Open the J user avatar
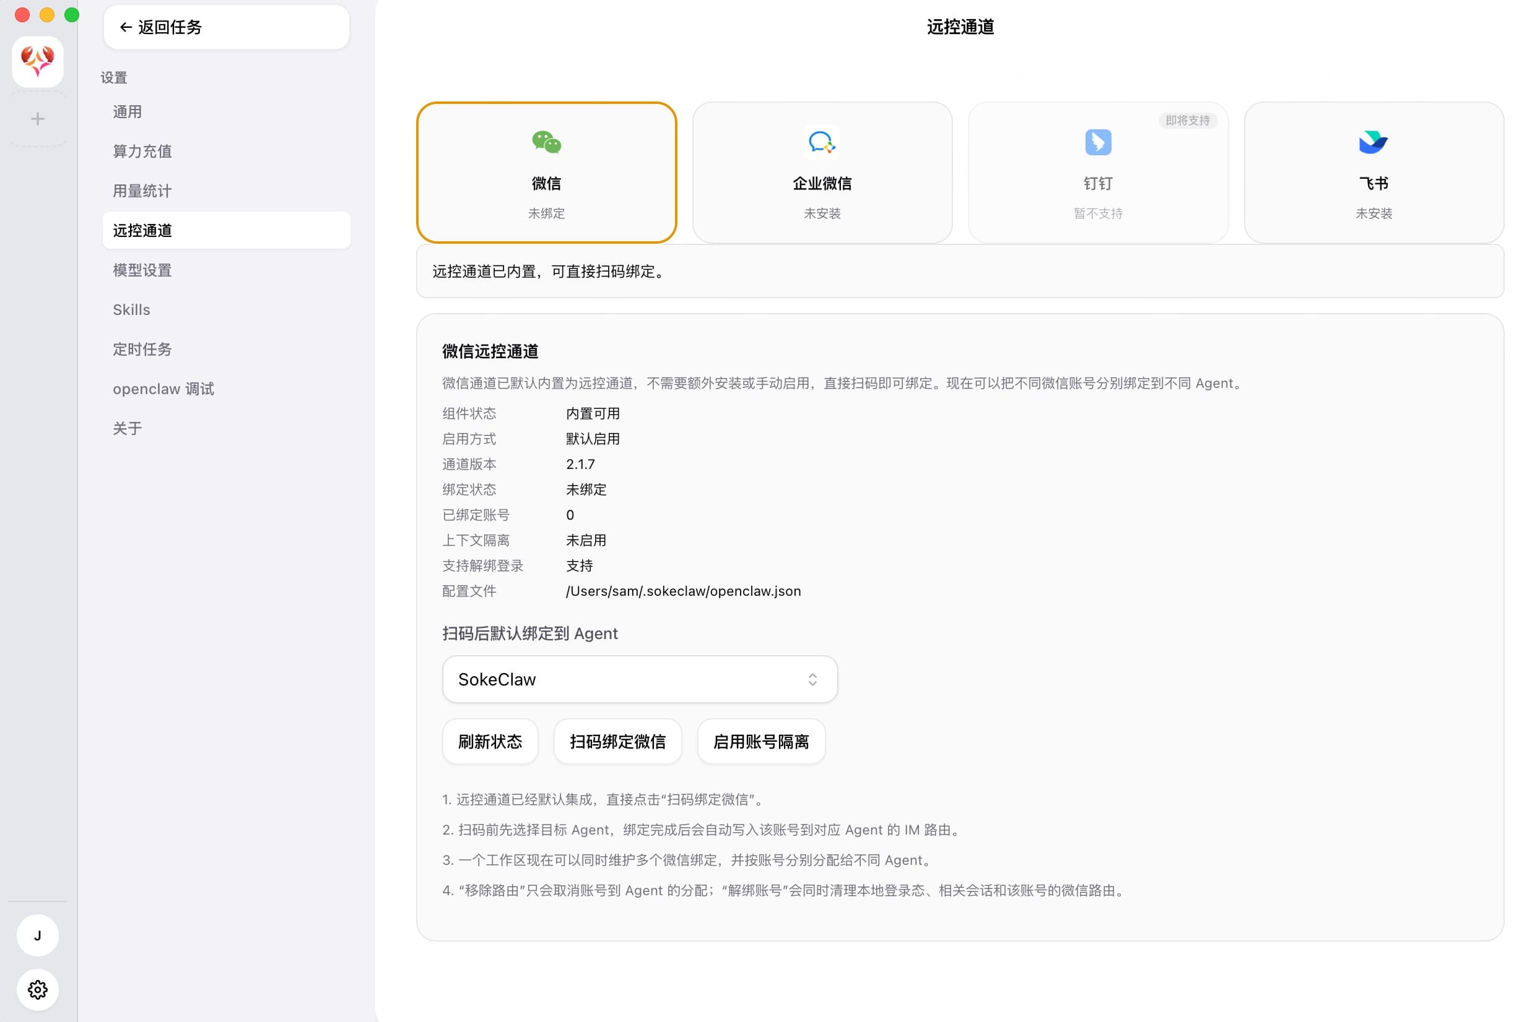1532x1022 pixels. 38,935
